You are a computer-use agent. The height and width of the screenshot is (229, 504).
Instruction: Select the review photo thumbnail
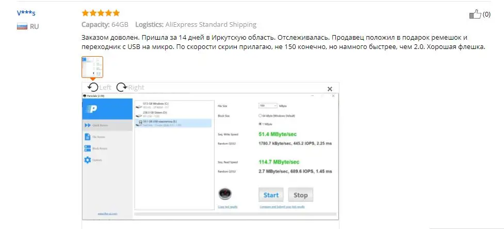(x=92, y=67)
